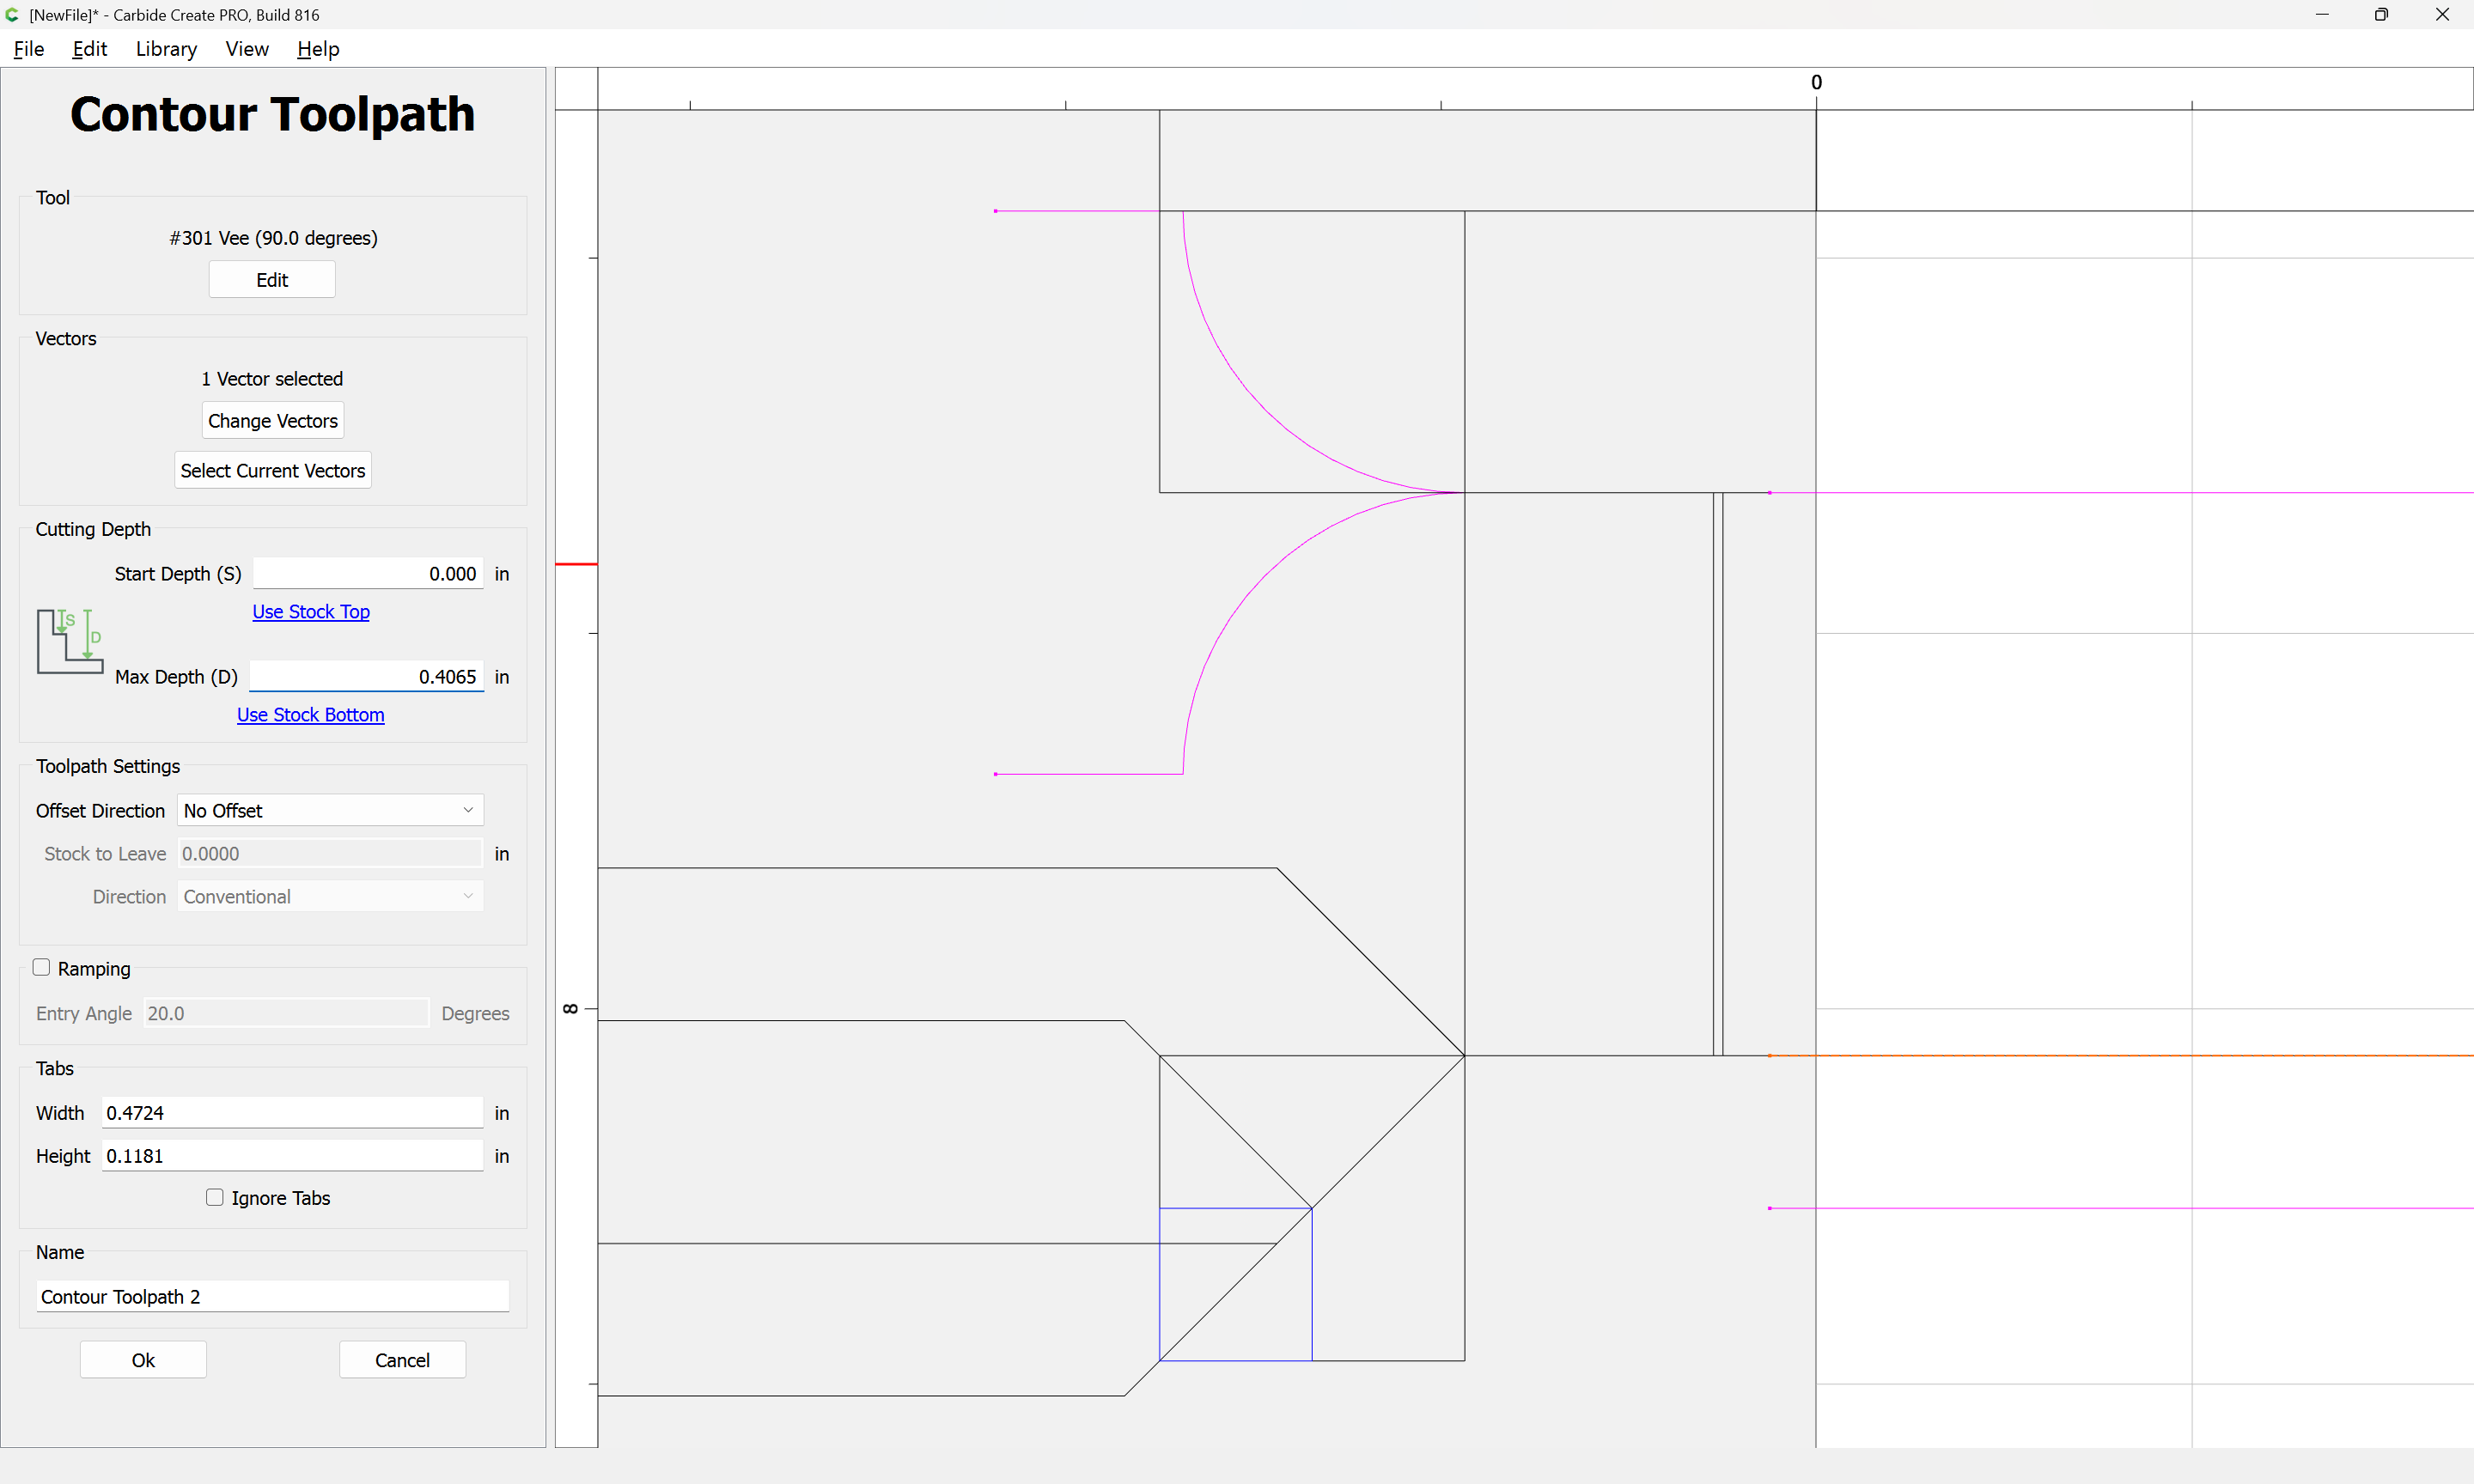Click the orange selected line in canvas
The width and height of the screenshot is (2474, 1484).
(2120, 1056)
